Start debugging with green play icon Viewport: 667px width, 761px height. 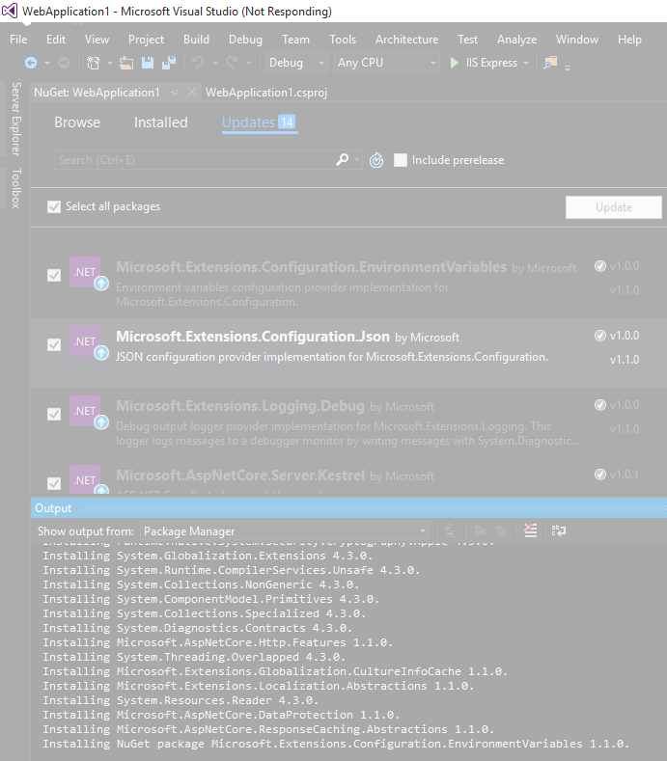click(x=455, y=63)
